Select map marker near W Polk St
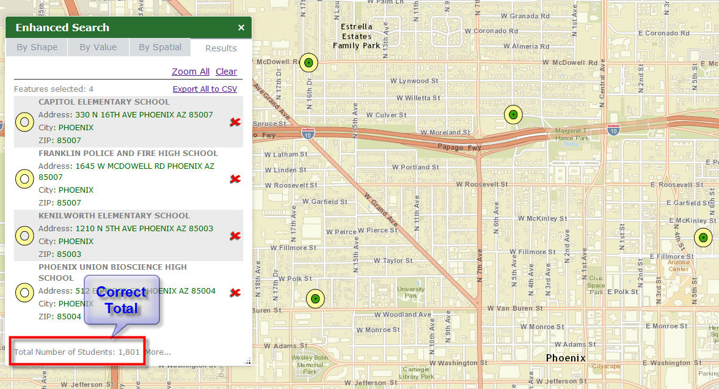 coord(315,298)
